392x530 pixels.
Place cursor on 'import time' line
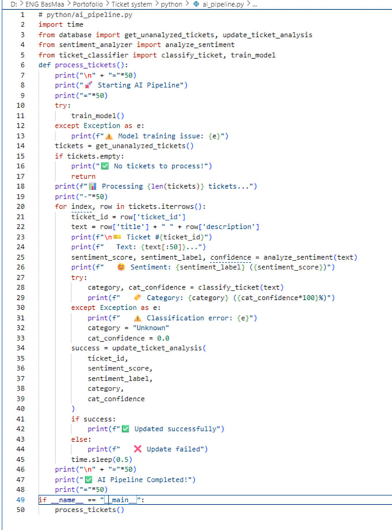61,24
